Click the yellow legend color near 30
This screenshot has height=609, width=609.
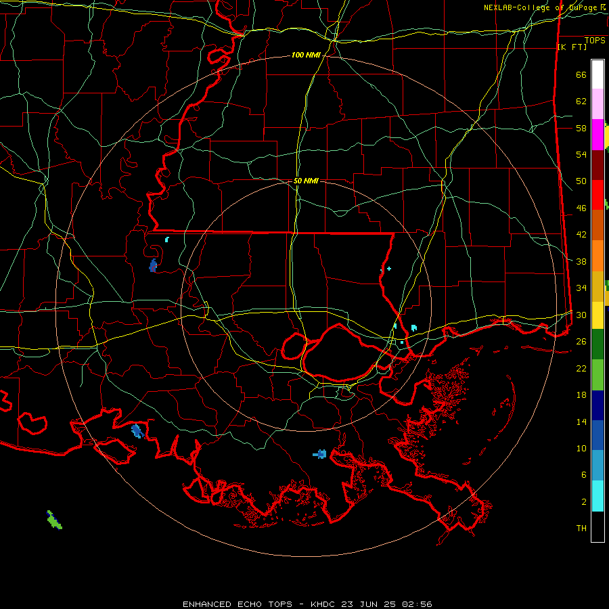click(597, 315)
